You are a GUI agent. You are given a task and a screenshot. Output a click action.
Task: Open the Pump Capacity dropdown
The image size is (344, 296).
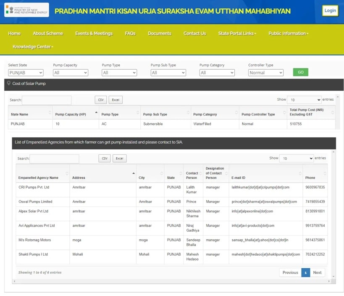click(71, 73)
